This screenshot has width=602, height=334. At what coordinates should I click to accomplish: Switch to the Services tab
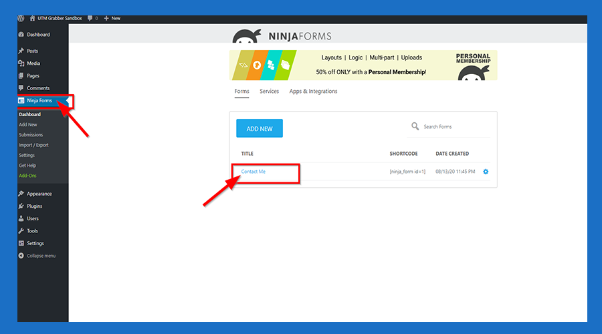[x=269, y=92]
